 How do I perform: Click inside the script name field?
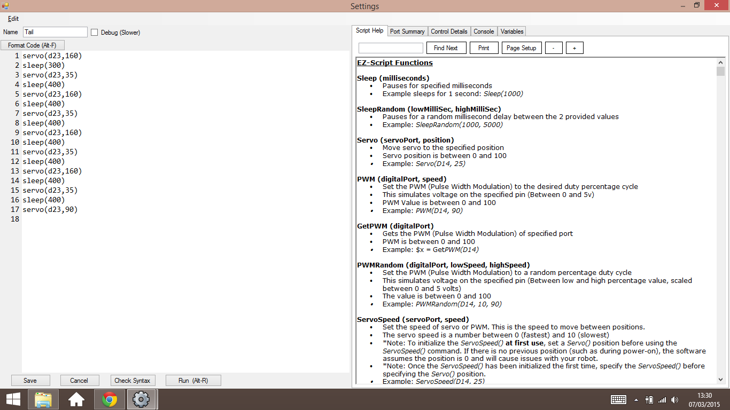(x=55, y=32)
